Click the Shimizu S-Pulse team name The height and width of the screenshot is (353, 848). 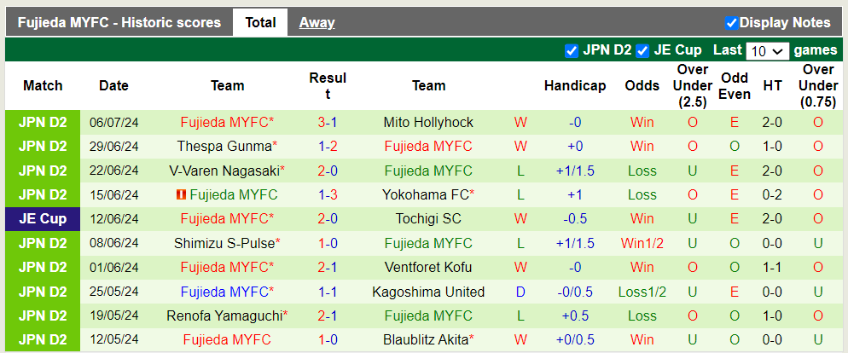[x=224, y=243]
